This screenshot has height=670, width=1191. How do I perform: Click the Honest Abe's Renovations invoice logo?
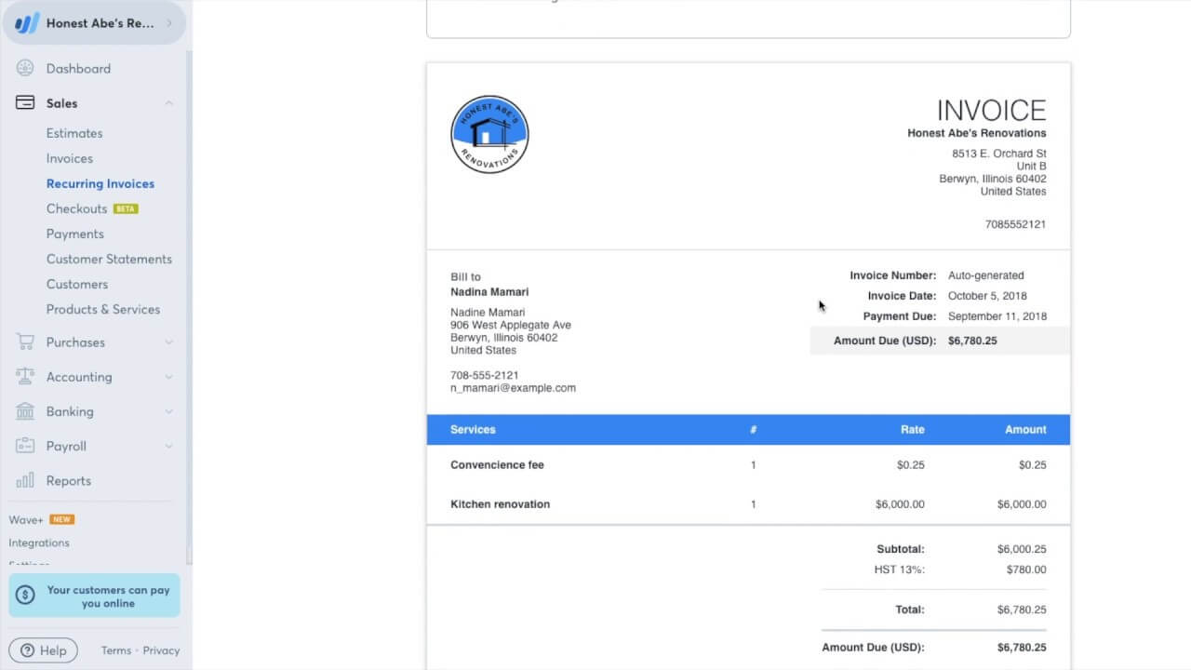point(489,133)
